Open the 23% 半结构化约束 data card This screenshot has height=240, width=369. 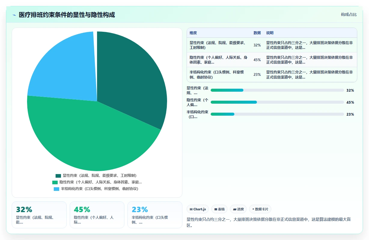[x=155, y=215]
